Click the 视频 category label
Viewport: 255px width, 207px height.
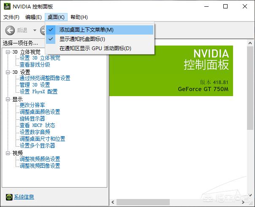pos(17,153)
